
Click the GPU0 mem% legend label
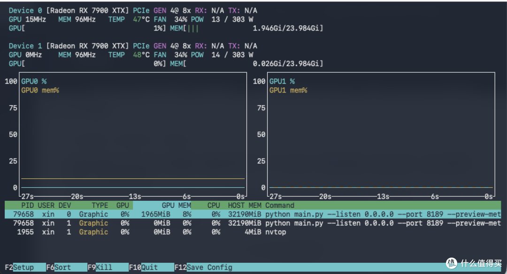pos(40,90)
